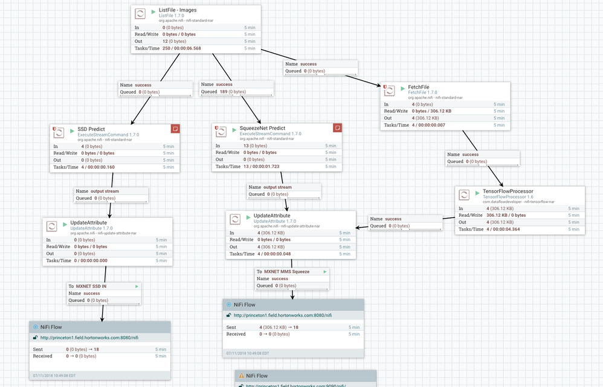
Task: Click the red bulletin icon on SSD Predict
Action: coord(175,129)
